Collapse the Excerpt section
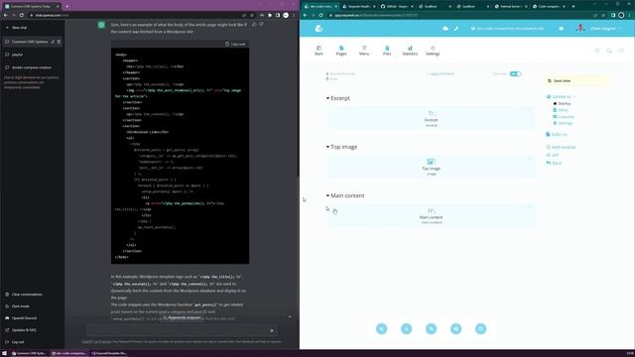The width and height of the screenshot is (635, 357). (327, 98)
